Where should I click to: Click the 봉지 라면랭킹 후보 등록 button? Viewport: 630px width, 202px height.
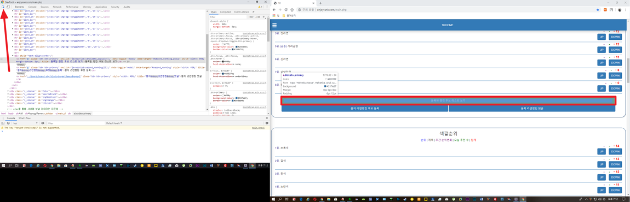tap(365, 108)
